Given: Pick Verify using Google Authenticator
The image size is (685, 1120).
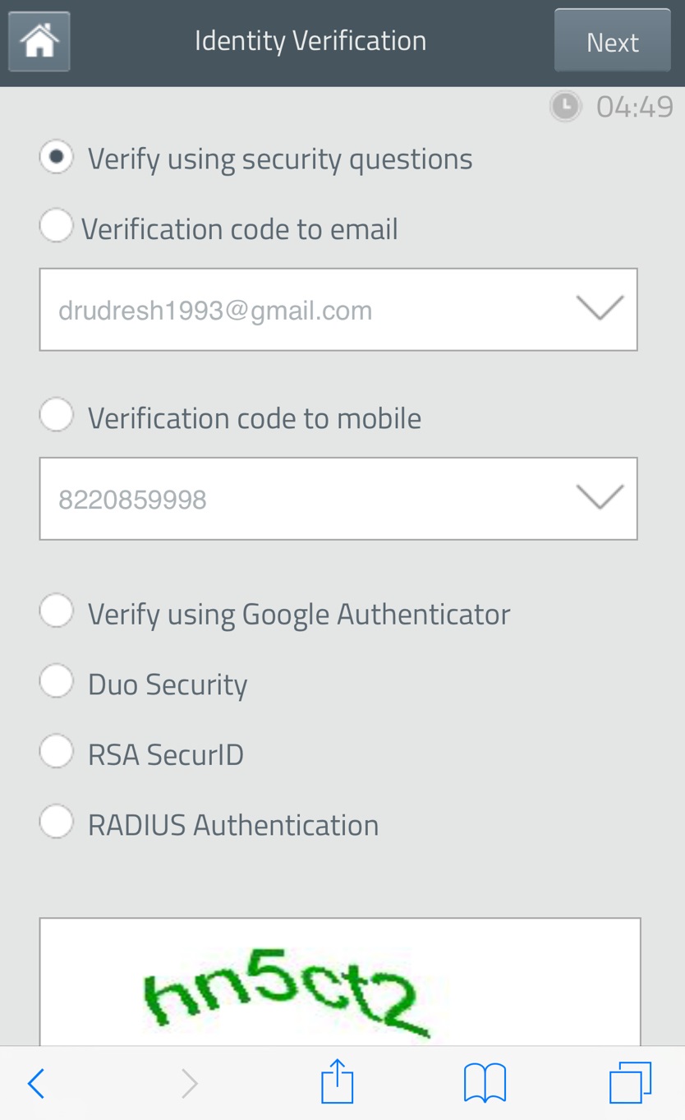Looking at the screenshot, I should 57,611.
